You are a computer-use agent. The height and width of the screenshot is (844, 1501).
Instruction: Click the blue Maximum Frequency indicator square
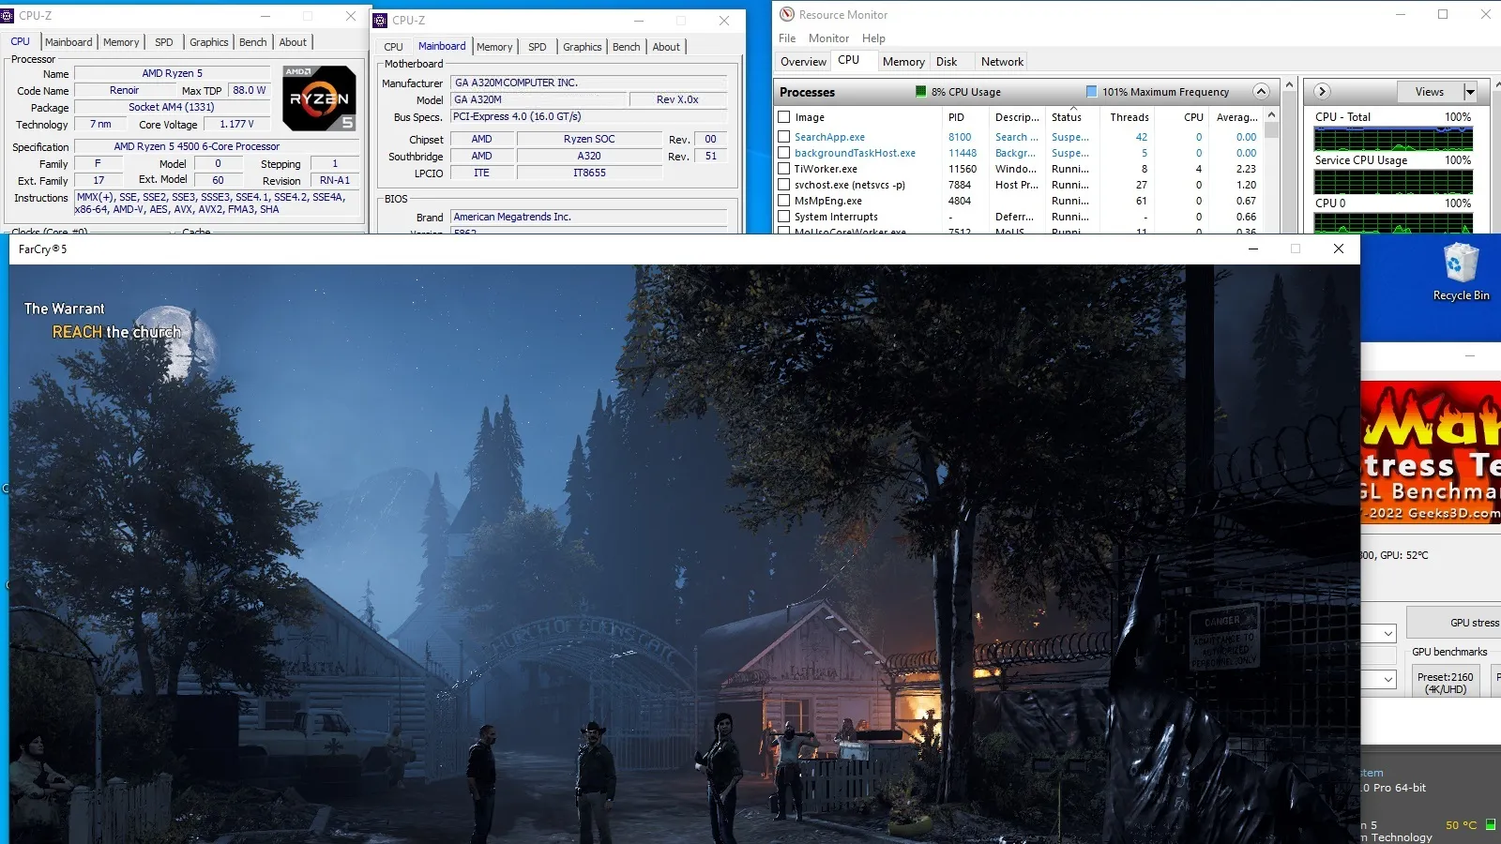point(1091,92)
